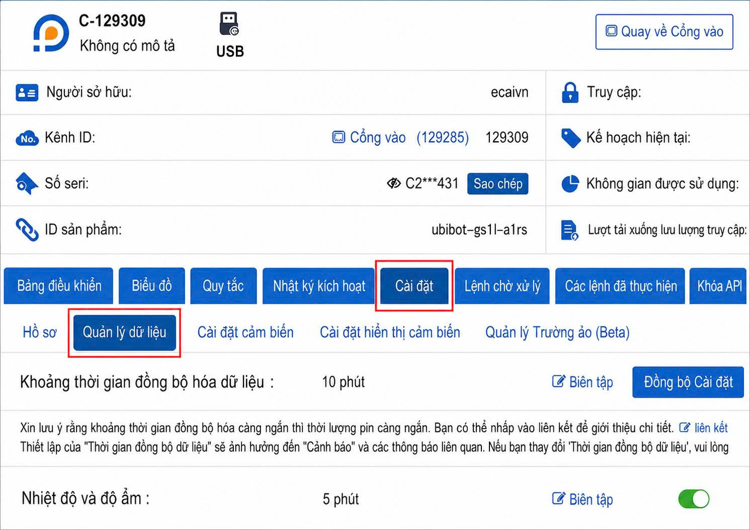Open Các lệnh đã thực hiện tab
This screenshot has width=750, height=530.
(620, 286)
